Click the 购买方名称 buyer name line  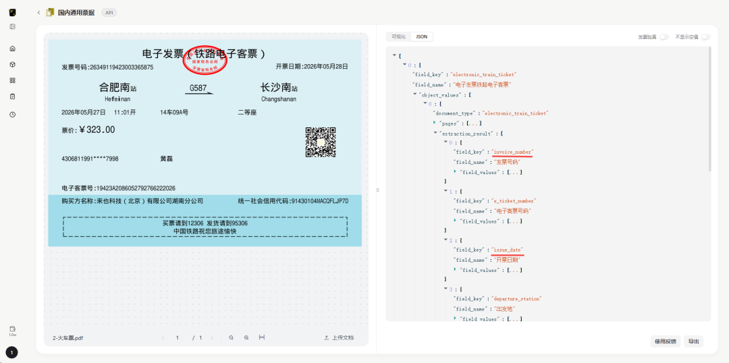pyautogui.click(x=132, y=201)
